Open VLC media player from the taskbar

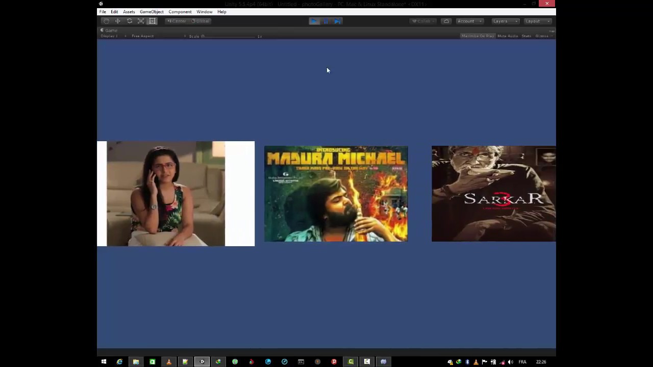(x=169, y=362)
